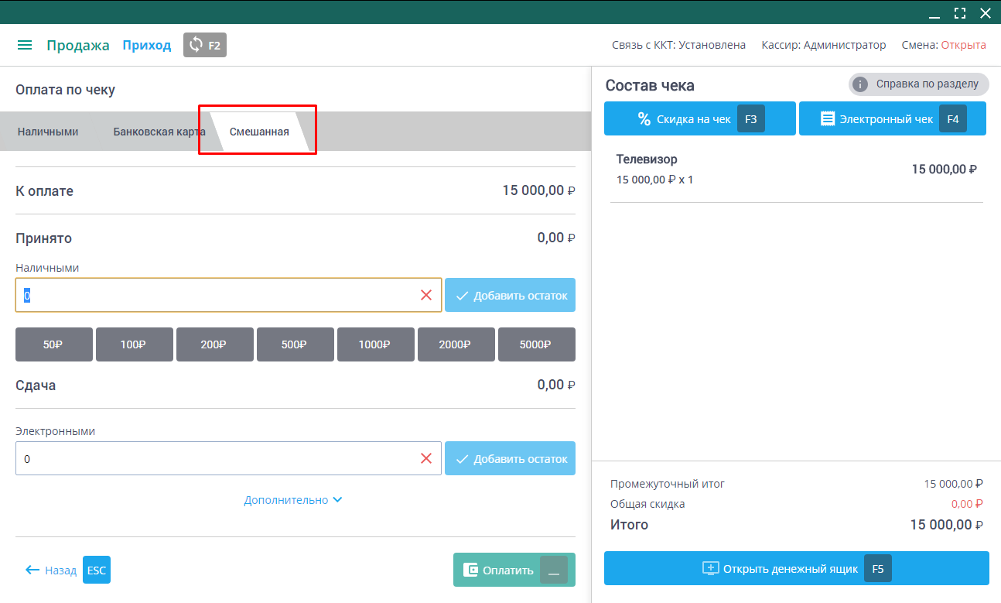
Task: Click the wallet icon on Оплатить button
Action: click(x=470, y=570)
